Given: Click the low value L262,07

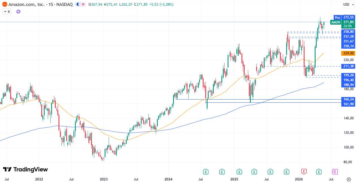Looking at the screenshot, I should point(126,5).
